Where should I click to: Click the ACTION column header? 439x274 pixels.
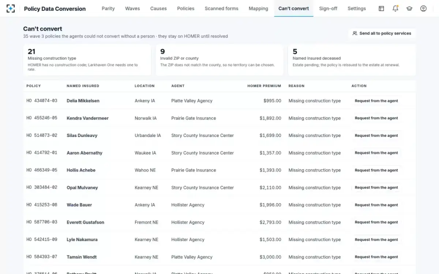359,86
